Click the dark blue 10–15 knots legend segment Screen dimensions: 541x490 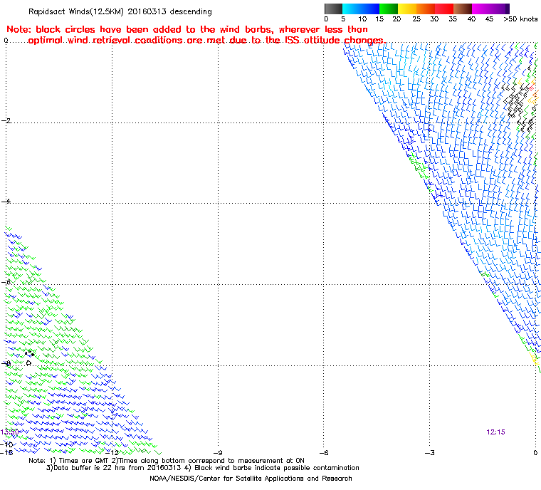pos(370,9)
